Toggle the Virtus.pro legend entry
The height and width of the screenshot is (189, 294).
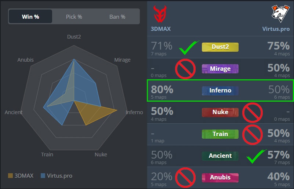(x=57, y=176)
